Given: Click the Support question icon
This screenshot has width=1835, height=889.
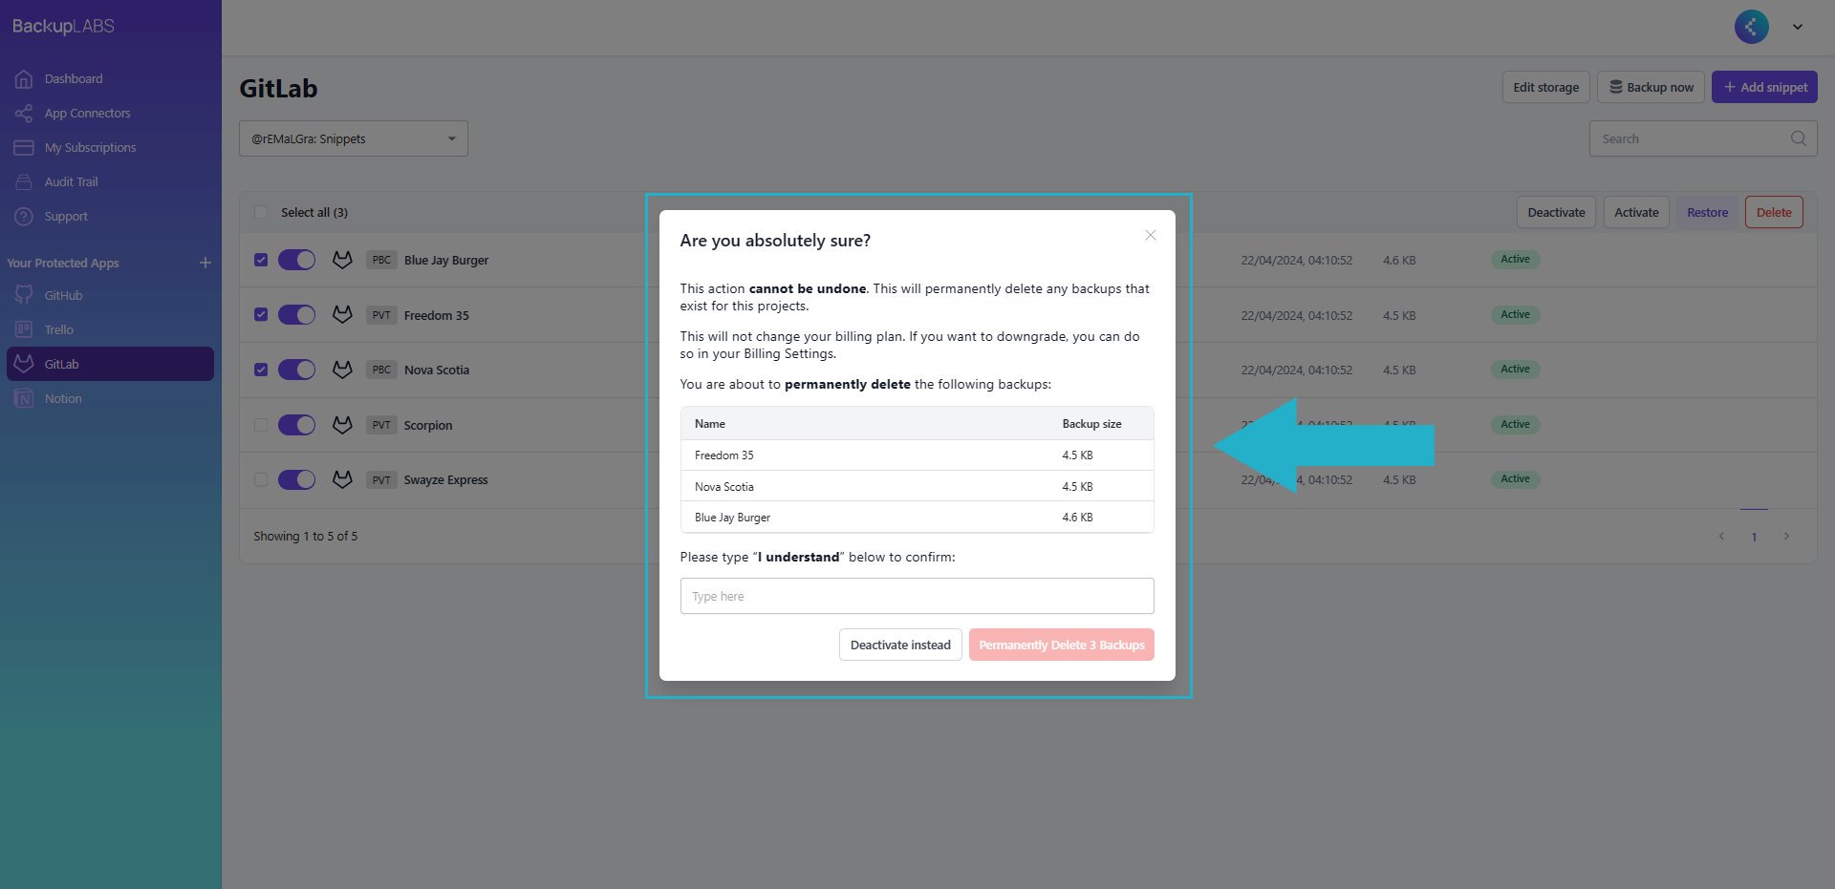Looking at the screenshot, I should (x=24, y=217).
